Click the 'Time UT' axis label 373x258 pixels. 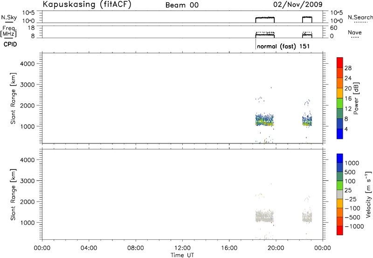182,255
